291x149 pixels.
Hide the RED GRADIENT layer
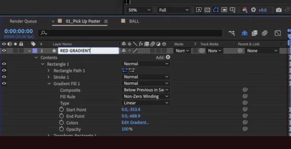click(4, 51)
